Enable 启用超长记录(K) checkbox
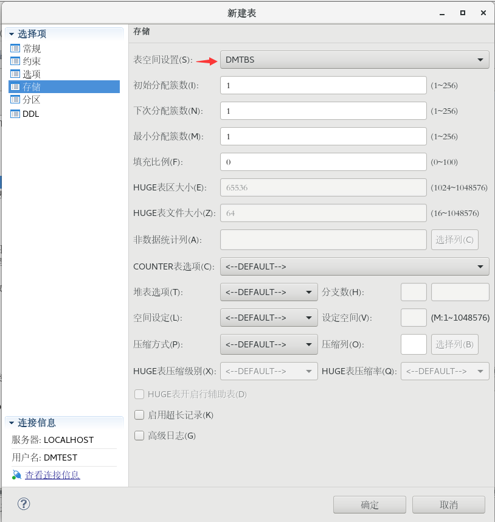This screenshot has height=522, width=495. pyautogui.click(x=139, y=415)
